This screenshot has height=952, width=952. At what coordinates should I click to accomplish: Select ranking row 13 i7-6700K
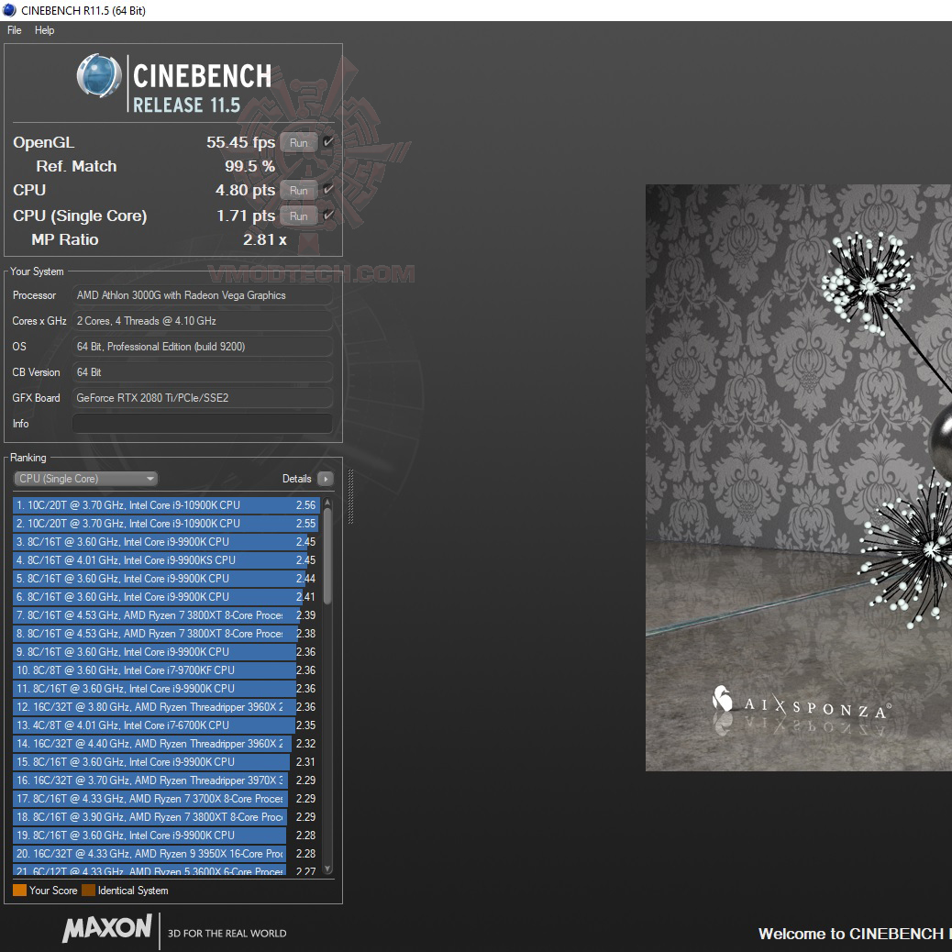tap(166, 725)
